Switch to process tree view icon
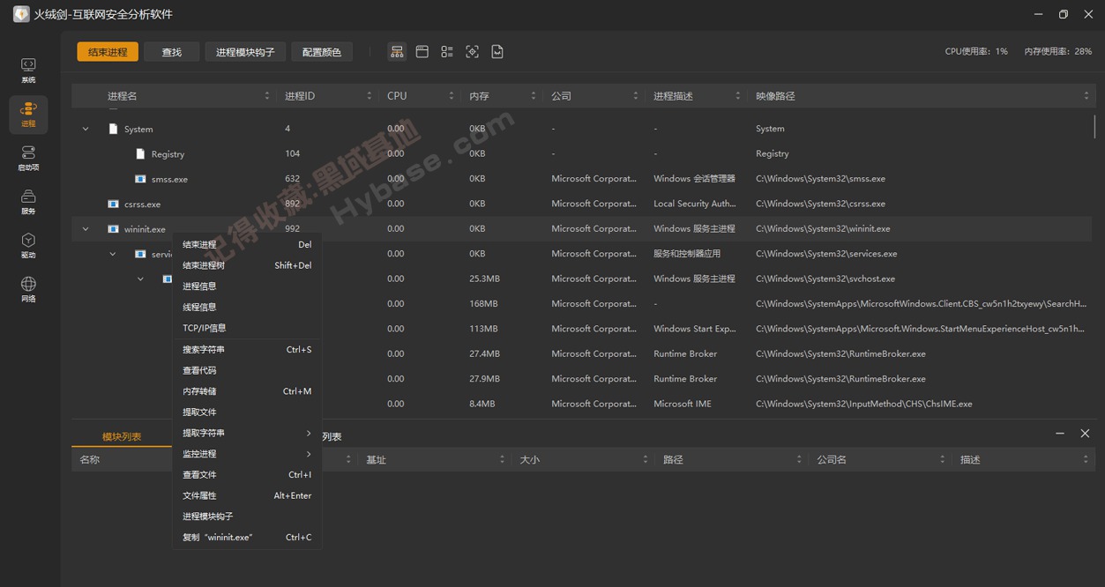This screenshot has width=1105, height=587. [397, 52]
